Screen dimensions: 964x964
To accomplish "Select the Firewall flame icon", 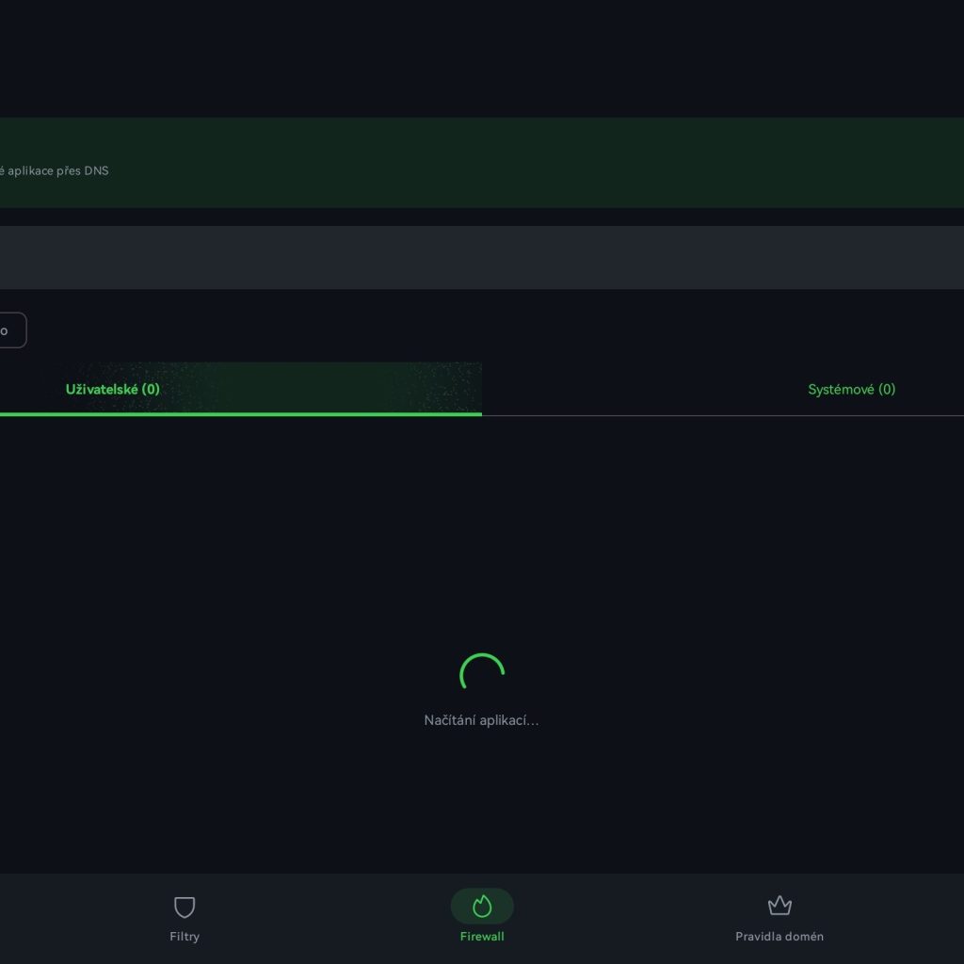I will tap(482, 906).
